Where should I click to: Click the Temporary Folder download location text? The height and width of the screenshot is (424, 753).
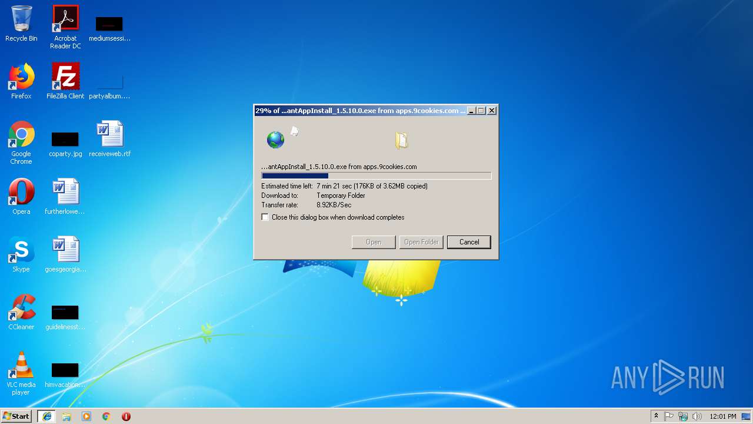click(341, 196)
